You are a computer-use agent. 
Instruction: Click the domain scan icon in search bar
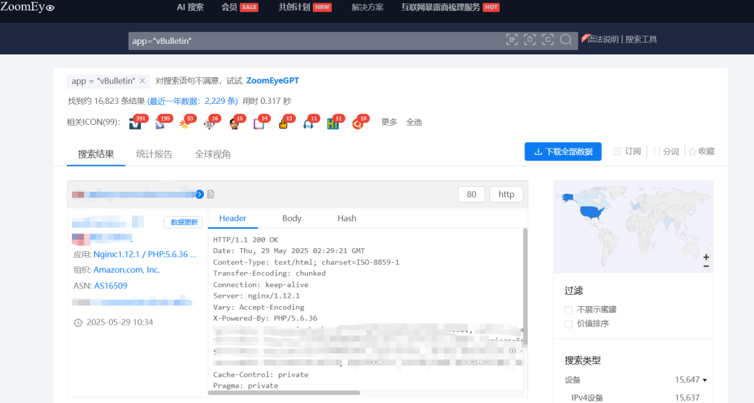(530, 40)
